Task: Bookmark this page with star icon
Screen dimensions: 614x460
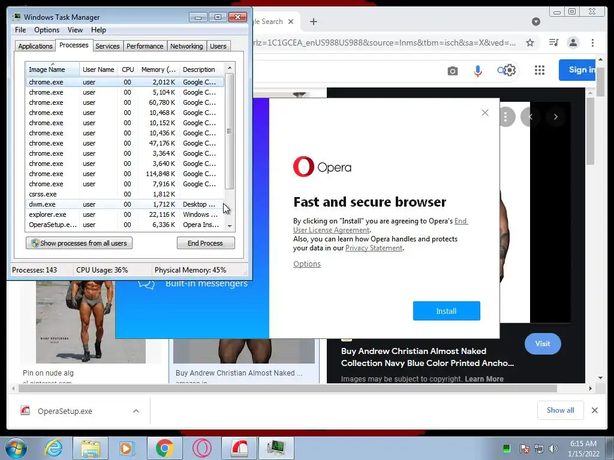Action: (x=530, y=43)
